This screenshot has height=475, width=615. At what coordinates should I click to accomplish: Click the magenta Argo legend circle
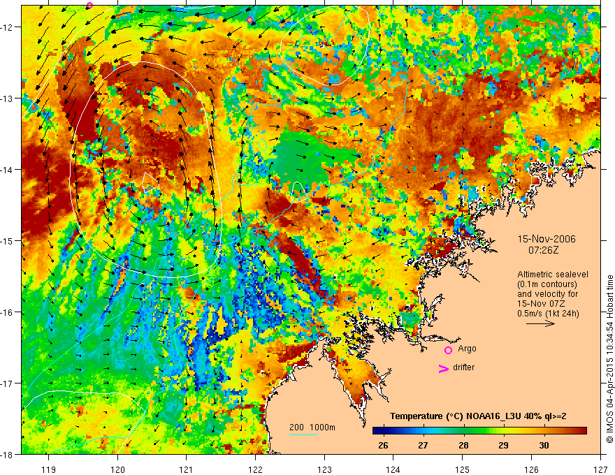click(x=448, y=350)
